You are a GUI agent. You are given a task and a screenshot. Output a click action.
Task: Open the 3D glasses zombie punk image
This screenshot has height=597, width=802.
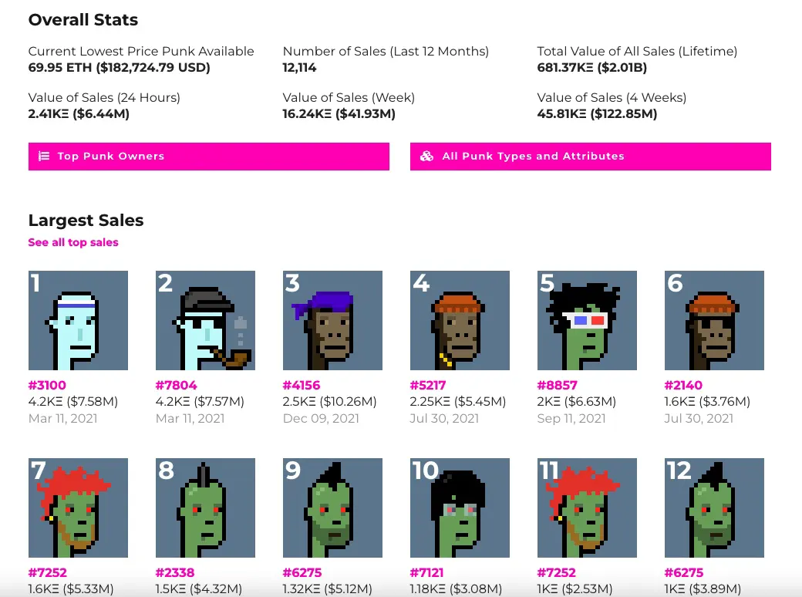(587, 320)
